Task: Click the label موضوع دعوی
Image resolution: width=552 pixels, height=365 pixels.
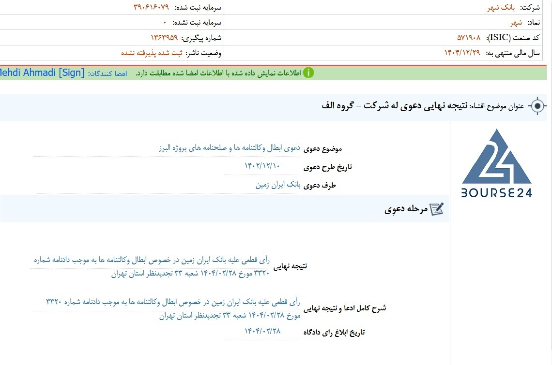Action: (x=322, y=149)
